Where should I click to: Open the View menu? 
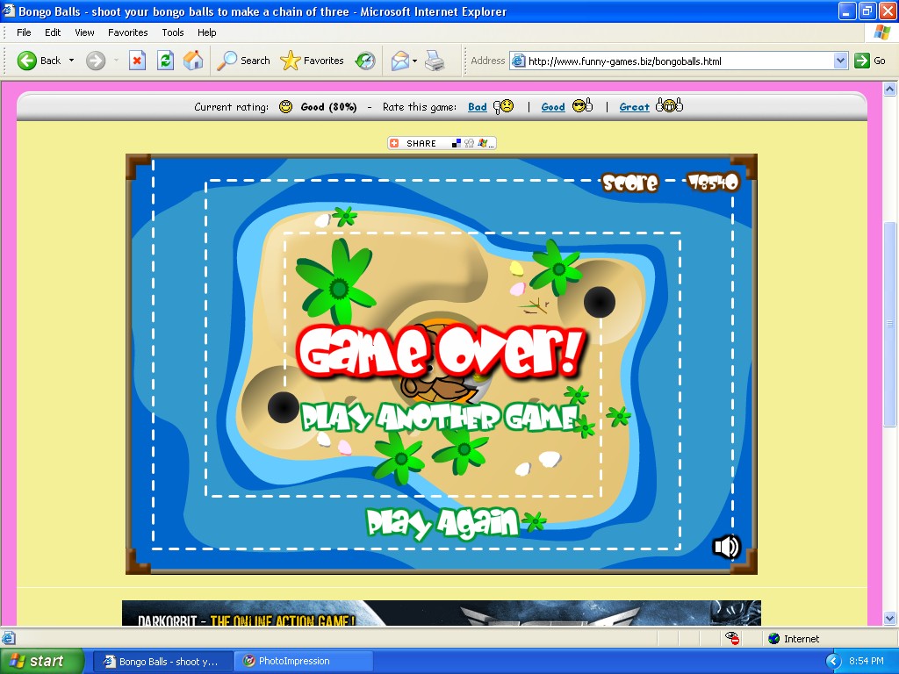point(84,32)
